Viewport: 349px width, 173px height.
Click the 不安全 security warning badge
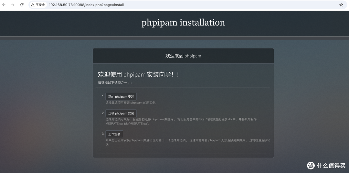(38, 5)
